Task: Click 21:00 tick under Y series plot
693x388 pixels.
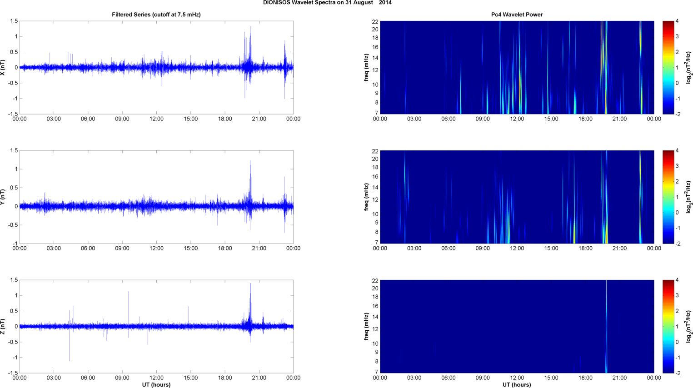Action: [259, 249]
